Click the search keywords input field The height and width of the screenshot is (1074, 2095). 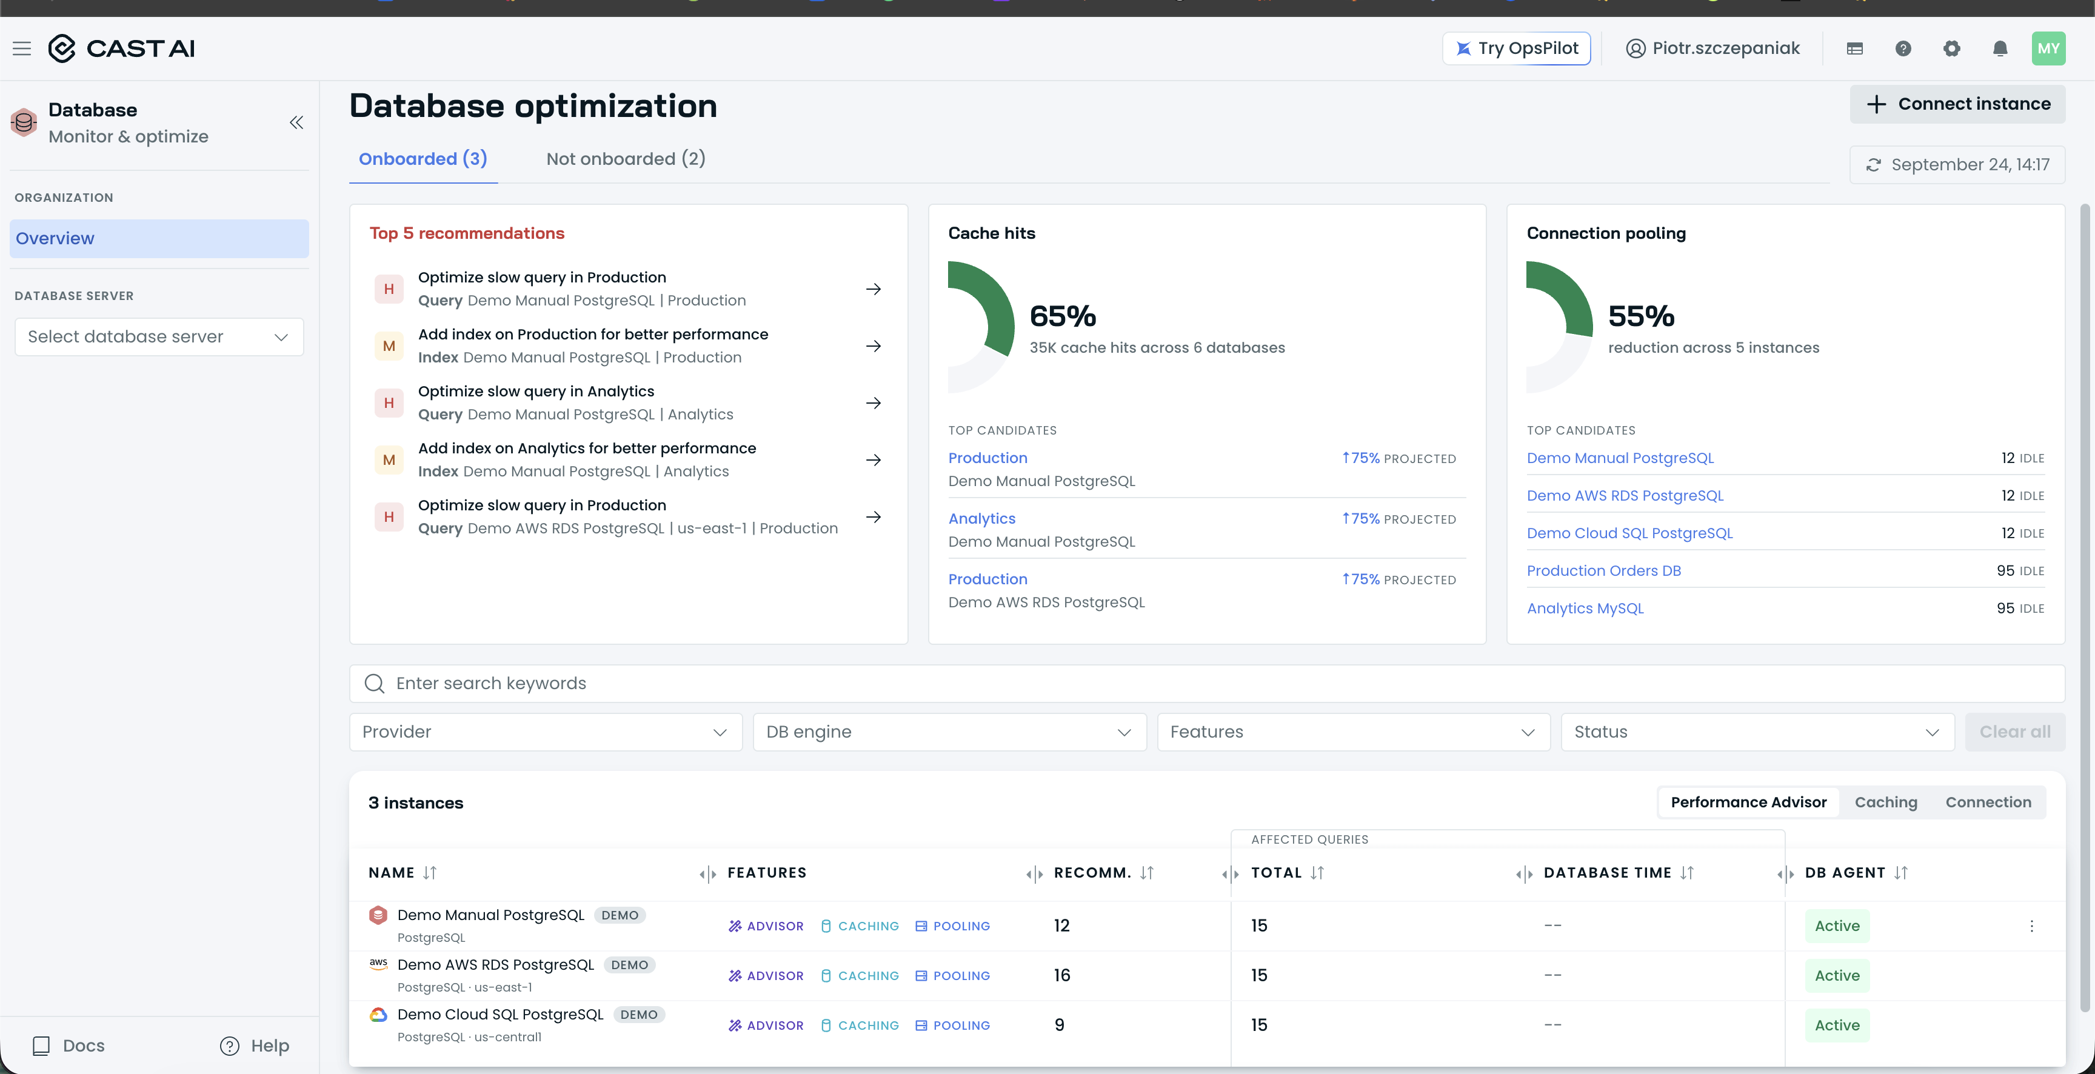pos(1207,684)
